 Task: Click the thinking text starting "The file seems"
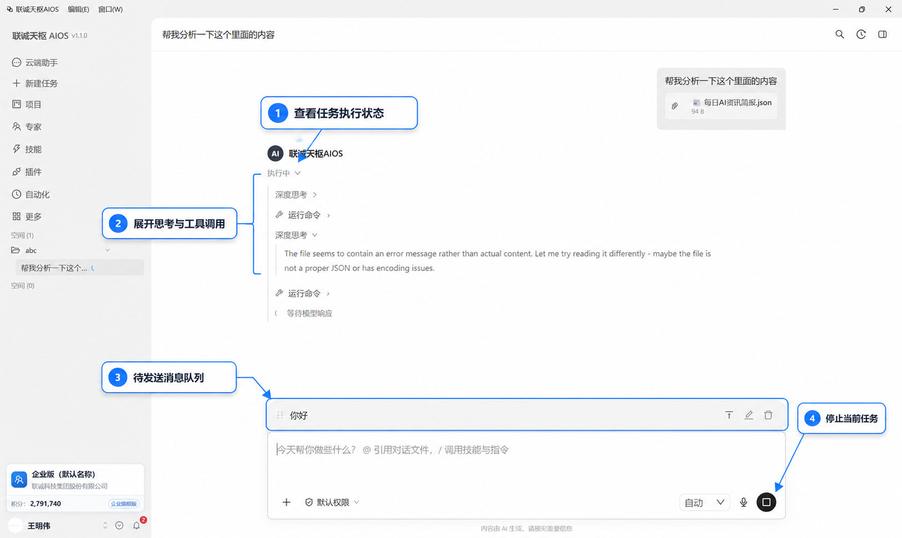point(498,261)
